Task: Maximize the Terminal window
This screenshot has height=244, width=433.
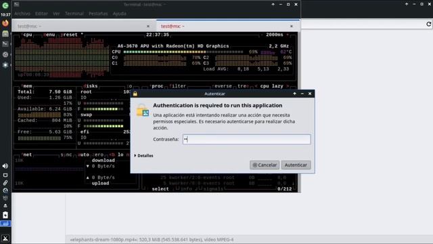Action: [288, 5]
